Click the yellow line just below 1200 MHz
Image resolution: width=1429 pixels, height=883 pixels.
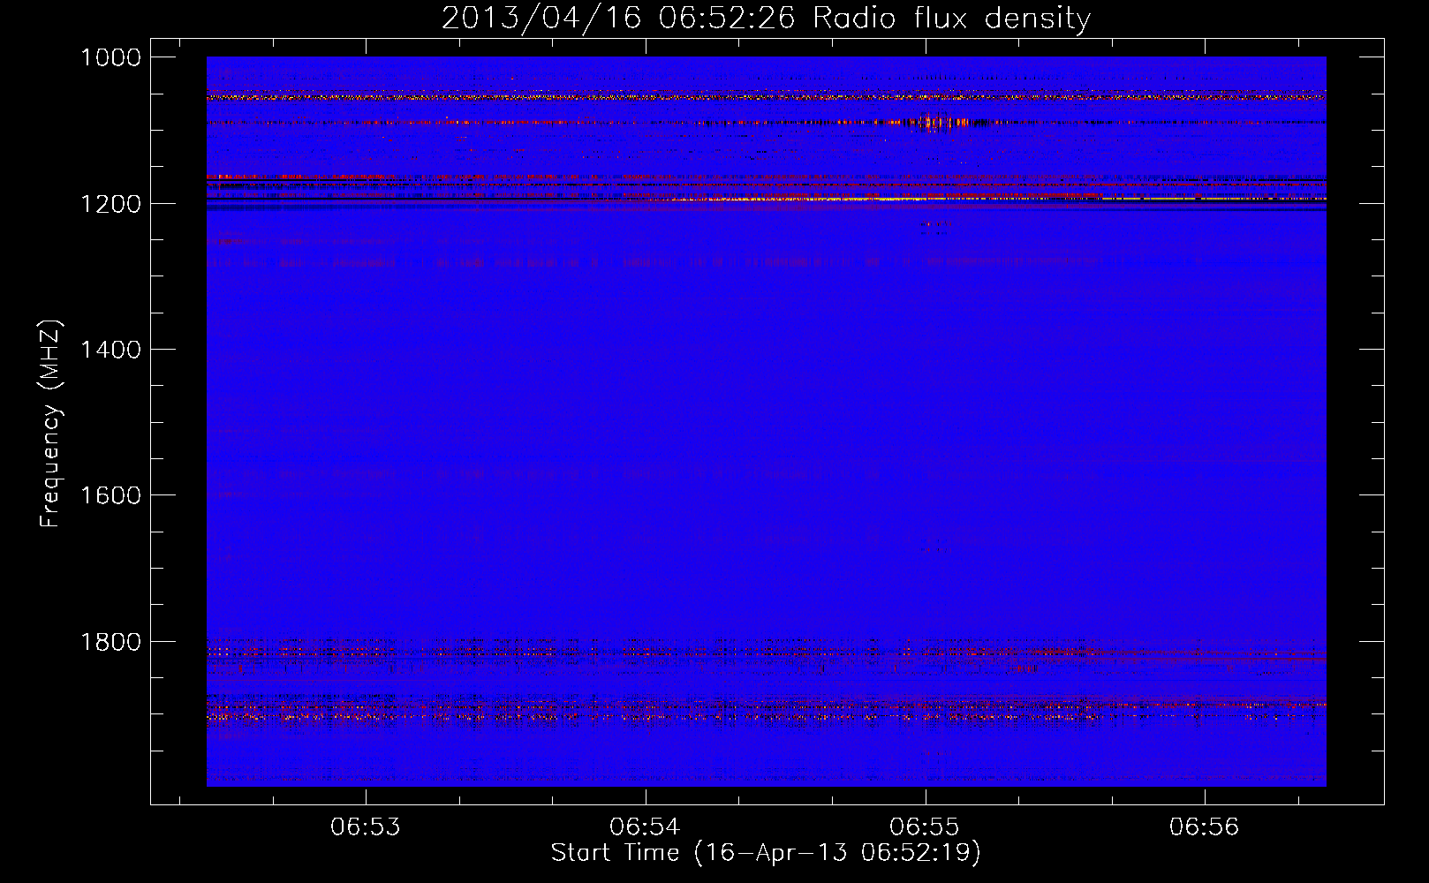1148,200
